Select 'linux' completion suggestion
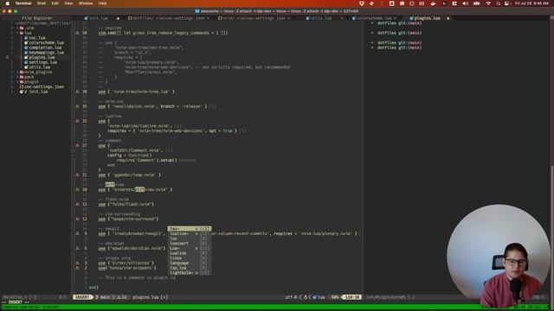554x311 pixels. tap(190, 258)
